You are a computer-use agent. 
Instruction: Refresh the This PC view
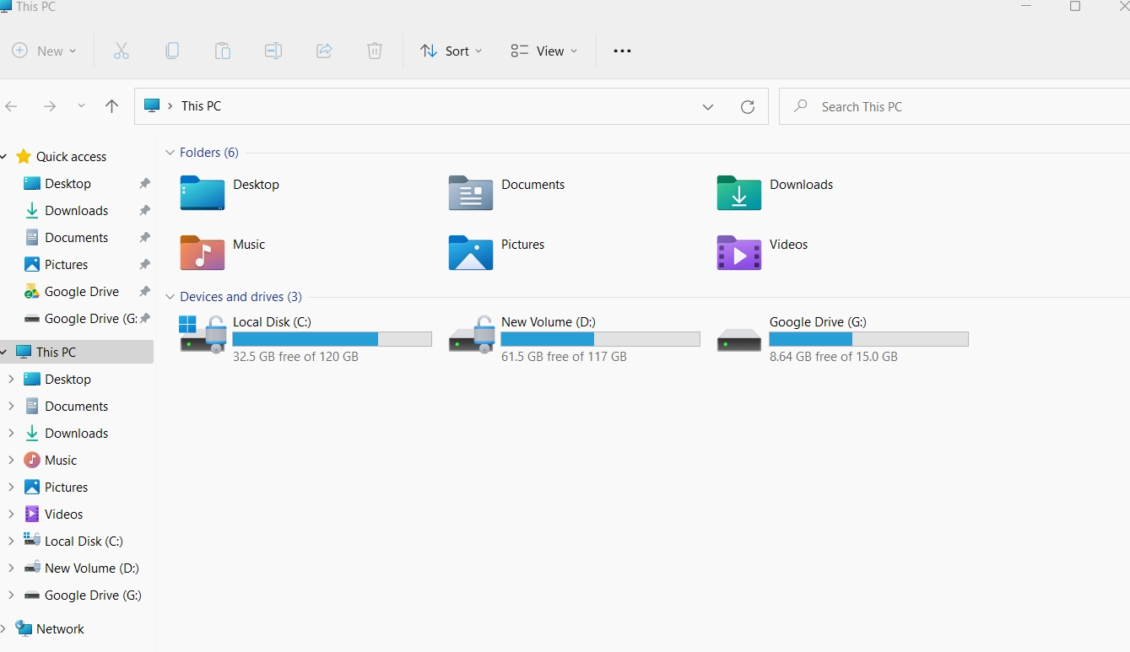coord(748,107)
